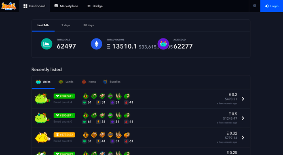283x155 pixels.
Task: Click the orange mouth part icon of #1775422
Action: pyautogui.click(x=110, y=135)
